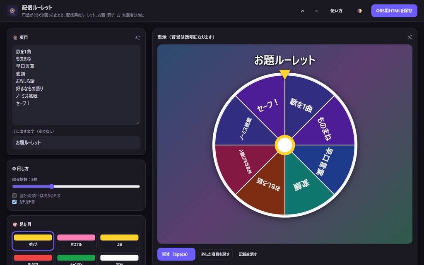Image resolution: width=424 pixels, height=265 pixels.
Task: Open the 使い方 help guide
Action: click(x=336, y=11)
